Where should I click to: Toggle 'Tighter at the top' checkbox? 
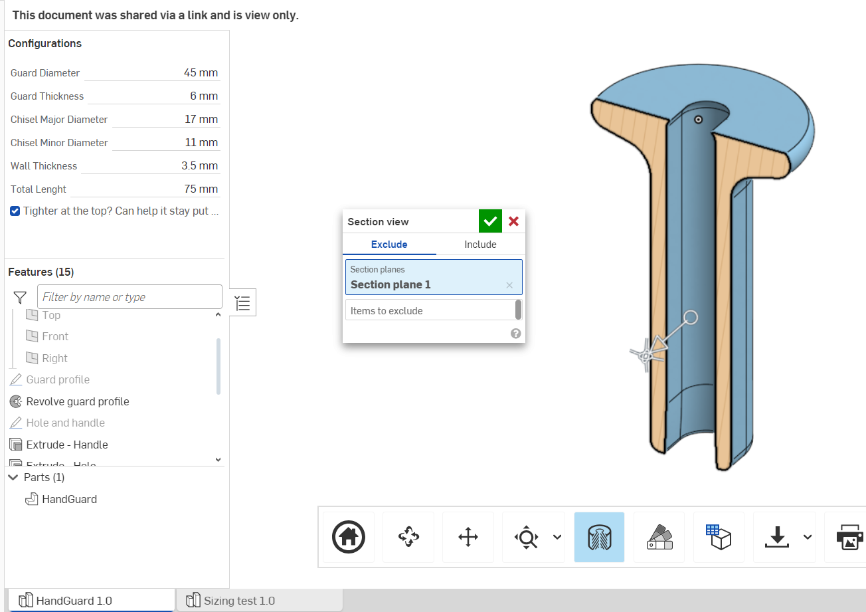(x=15, y=211)
